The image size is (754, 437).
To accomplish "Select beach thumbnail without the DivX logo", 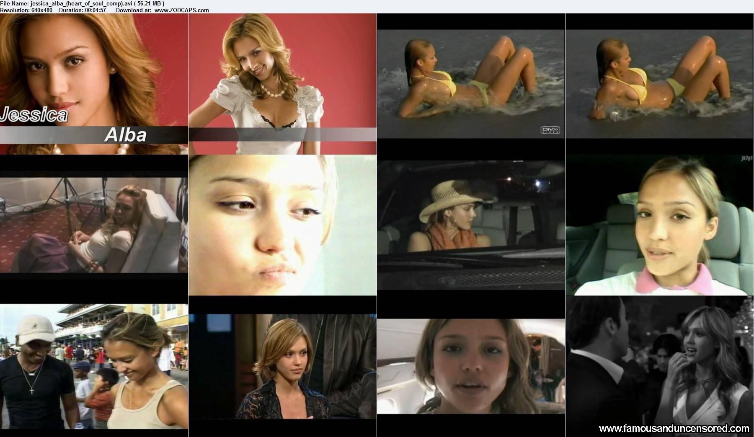I will pos(659,84).
